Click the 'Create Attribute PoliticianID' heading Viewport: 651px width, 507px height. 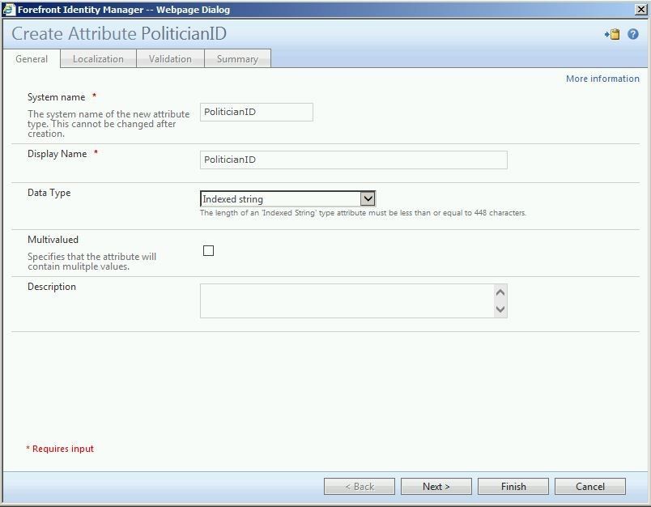119,34
